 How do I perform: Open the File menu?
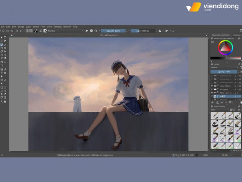[3, 27]
